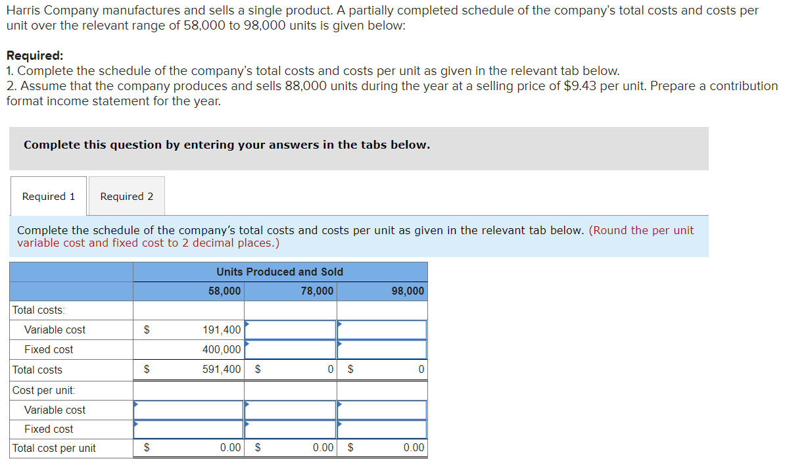The image size is (785, 465).
Task: Click the flag marker on 78,000 per-unit variable cost
Action: [245, 403]
